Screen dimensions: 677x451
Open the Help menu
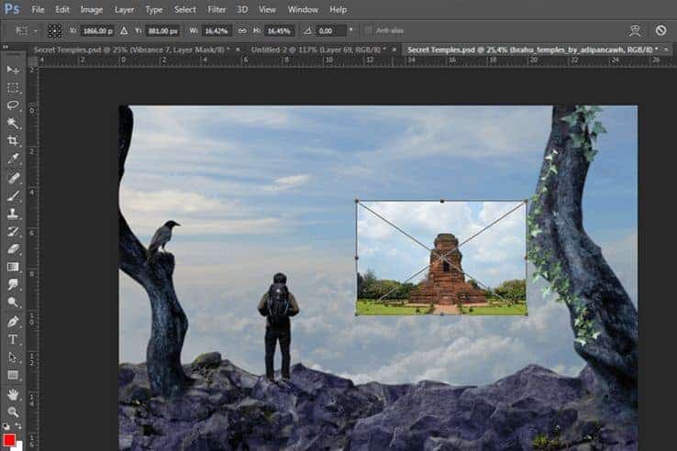coord(338,9)
